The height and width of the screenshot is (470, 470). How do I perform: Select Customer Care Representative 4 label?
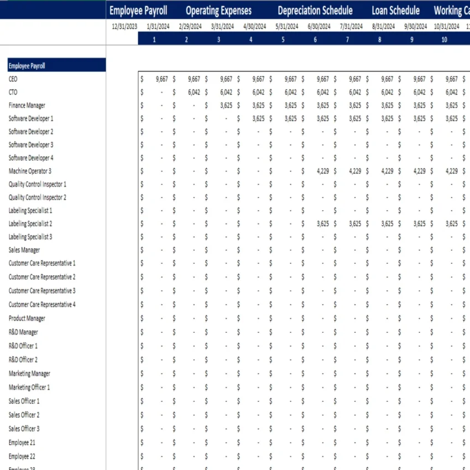[x=42, y=305]
